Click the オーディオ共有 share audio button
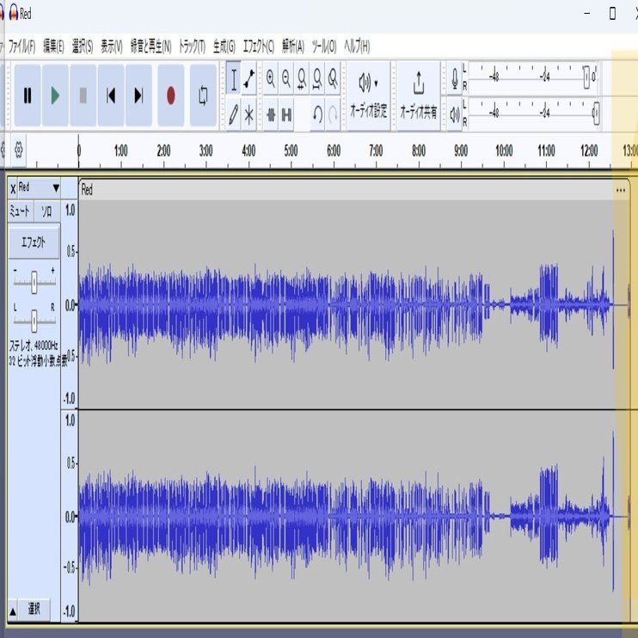This screenshot has width=638, height=638. pos(418,95)
